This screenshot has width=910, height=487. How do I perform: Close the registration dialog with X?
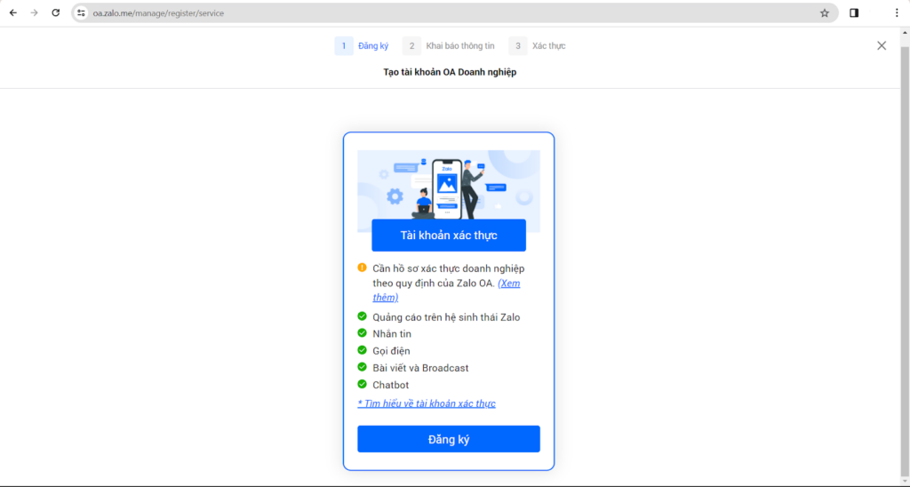pos(881,45)
